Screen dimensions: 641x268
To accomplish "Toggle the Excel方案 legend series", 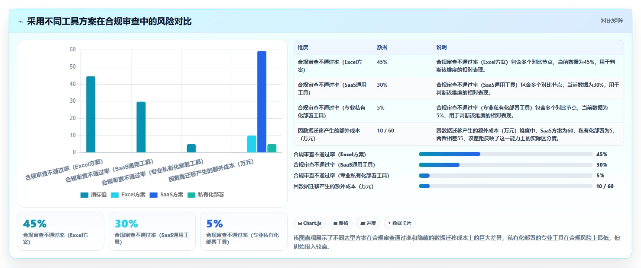I will pos(128,195).
